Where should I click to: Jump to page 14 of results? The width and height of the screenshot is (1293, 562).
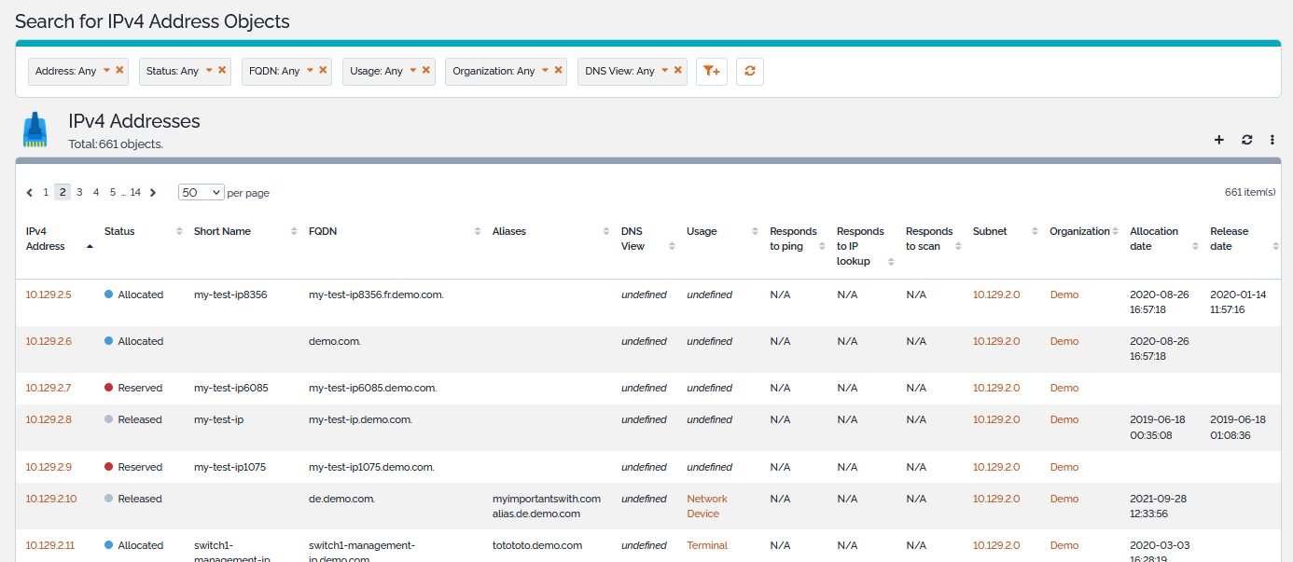tap(135, 192)
